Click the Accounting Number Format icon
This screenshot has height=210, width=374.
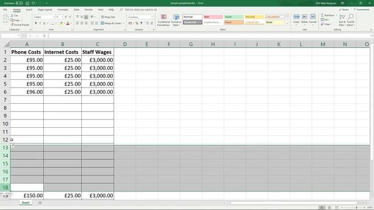pos(130,23)
